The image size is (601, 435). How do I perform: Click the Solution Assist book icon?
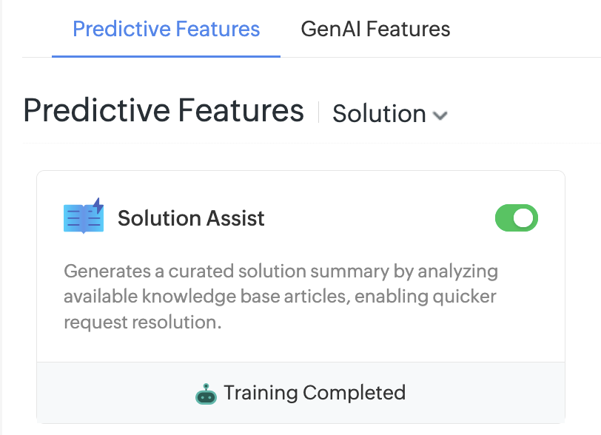click(x=83, y=217)
